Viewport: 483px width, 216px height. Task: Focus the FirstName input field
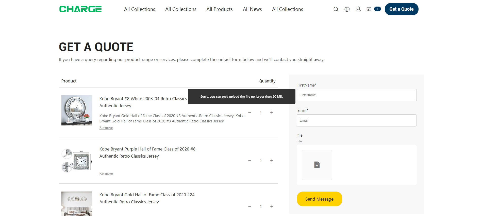coord(357,95)
